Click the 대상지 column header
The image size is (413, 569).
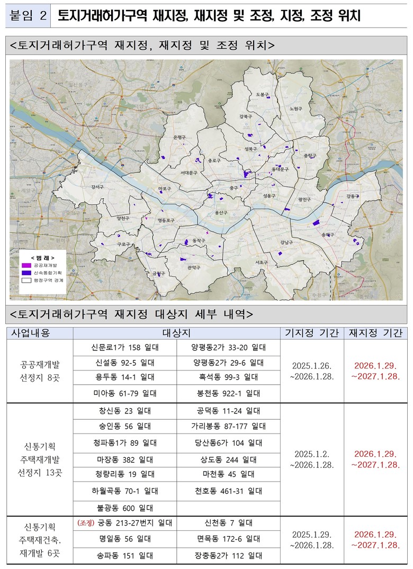[x=176, y=333]
